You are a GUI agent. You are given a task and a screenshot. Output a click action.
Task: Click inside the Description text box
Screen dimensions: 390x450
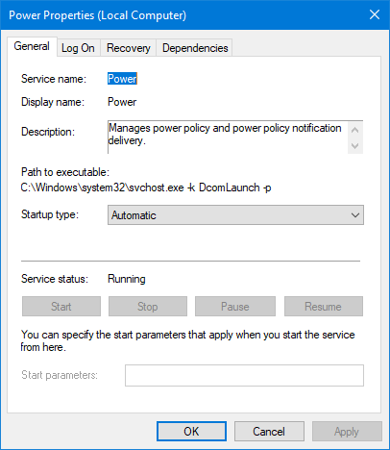[x=228, y=137]
